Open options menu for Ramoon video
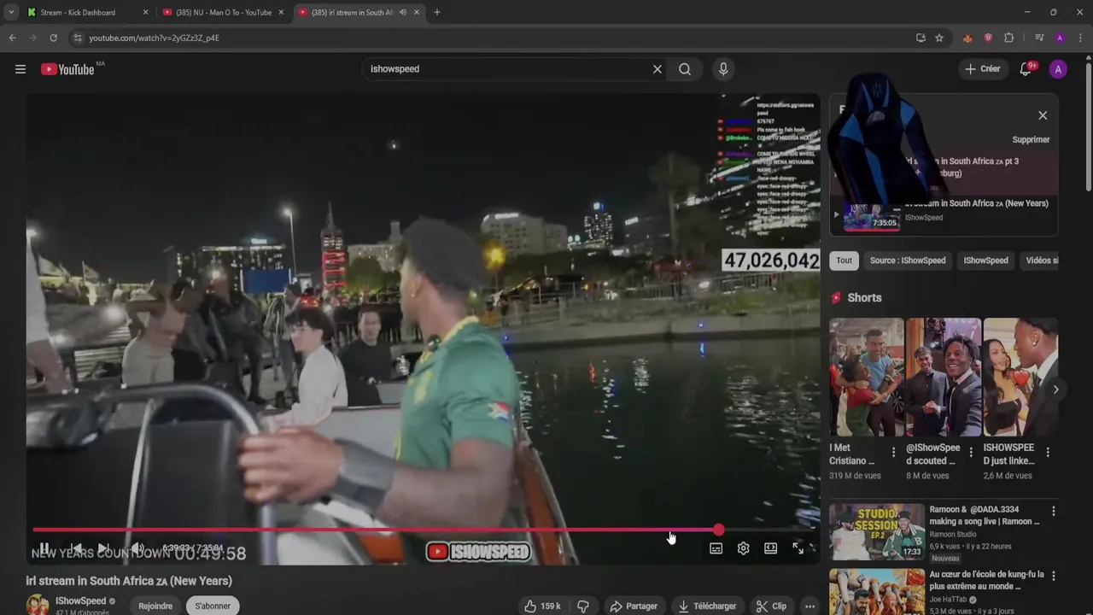 [x=1053, y=511]
